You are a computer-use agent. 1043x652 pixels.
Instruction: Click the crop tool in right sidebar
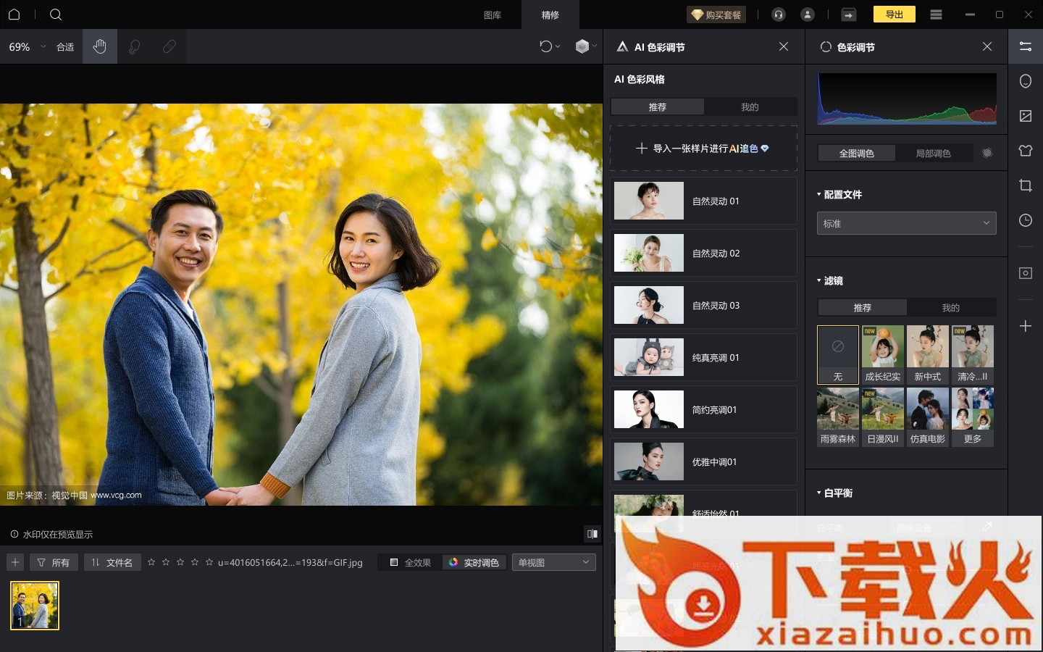tap(1025, 185)
